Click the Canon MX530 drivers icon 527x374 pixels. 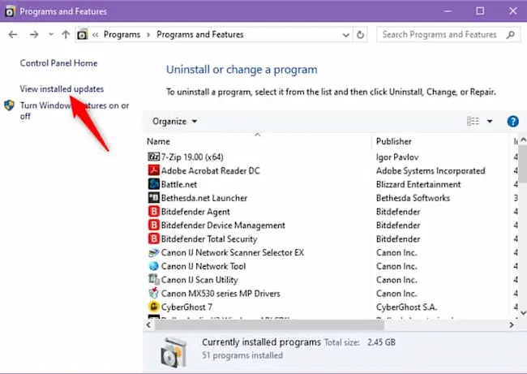tap(153, 294)
